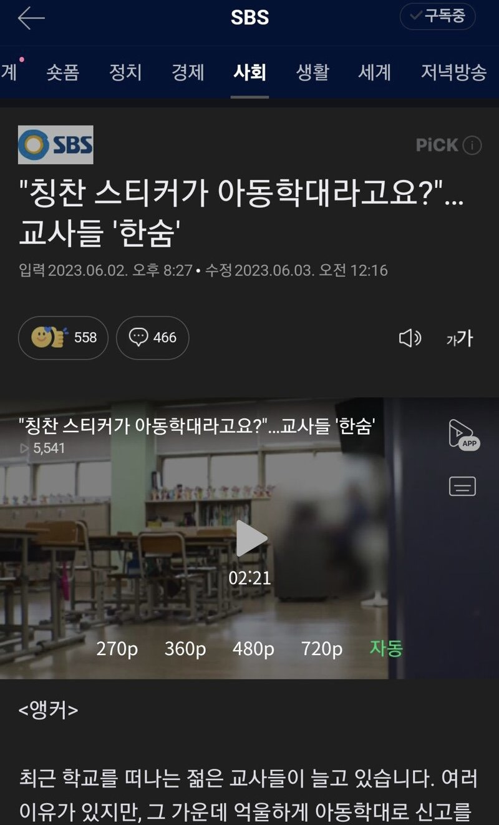Screen dimensions: 499x825
Task: Tap the PICK info icon
Action: pos(472,146)
